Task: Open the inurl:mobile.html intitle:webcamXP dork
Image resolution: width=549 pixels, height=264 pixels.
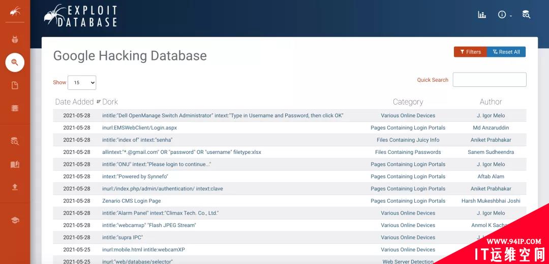Action: (x=143, y=250)
